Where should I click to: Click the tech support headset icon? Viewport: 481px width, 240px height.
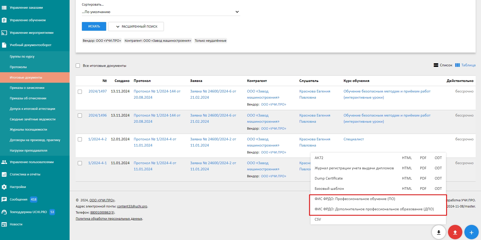pyautogui.click(x=4, y=212)
